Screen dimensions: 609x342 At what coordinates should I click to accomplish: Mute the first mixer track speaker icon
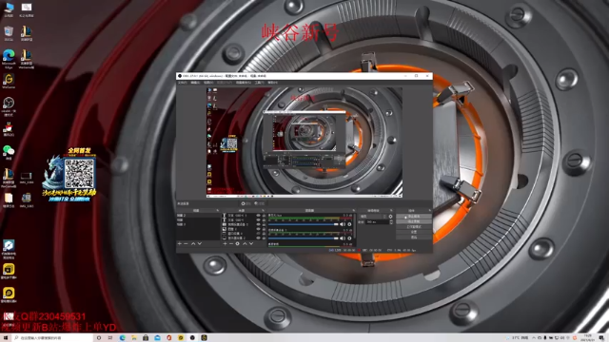point(343,224)
